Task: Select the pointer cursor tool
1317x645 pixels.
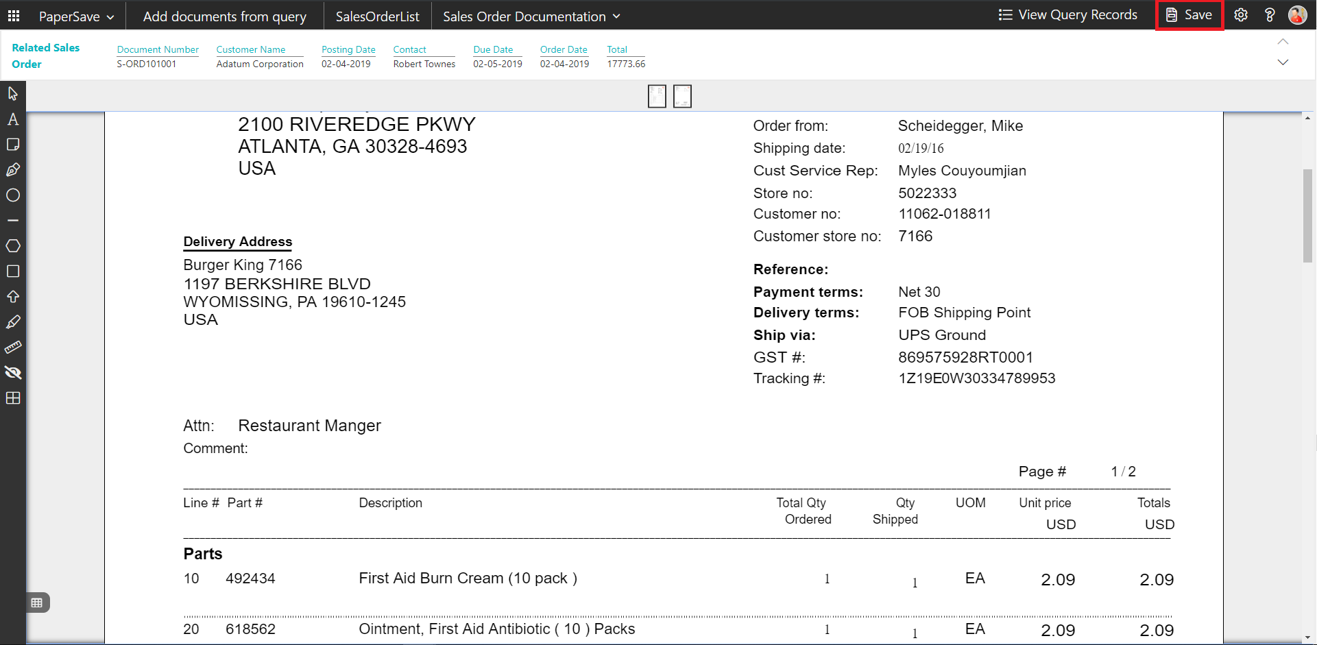Action: tap(12, 93)
